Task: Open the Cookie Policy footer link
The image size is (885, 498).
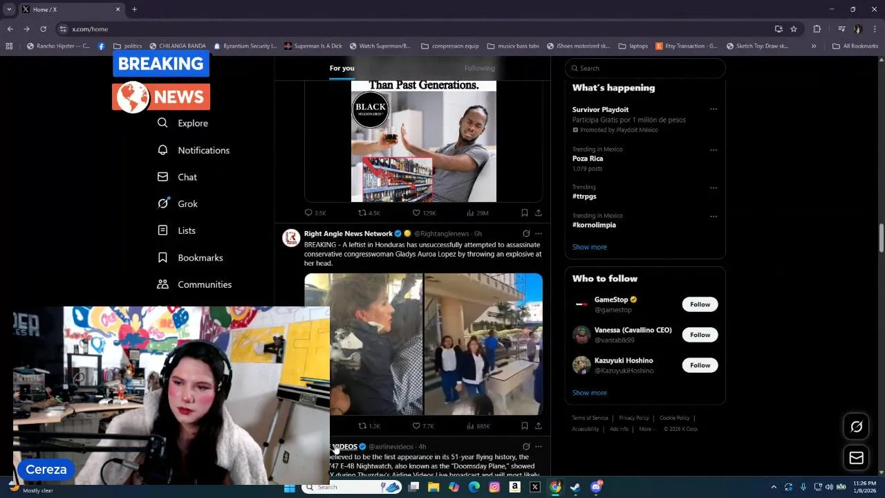Action: tap(675, 418)
